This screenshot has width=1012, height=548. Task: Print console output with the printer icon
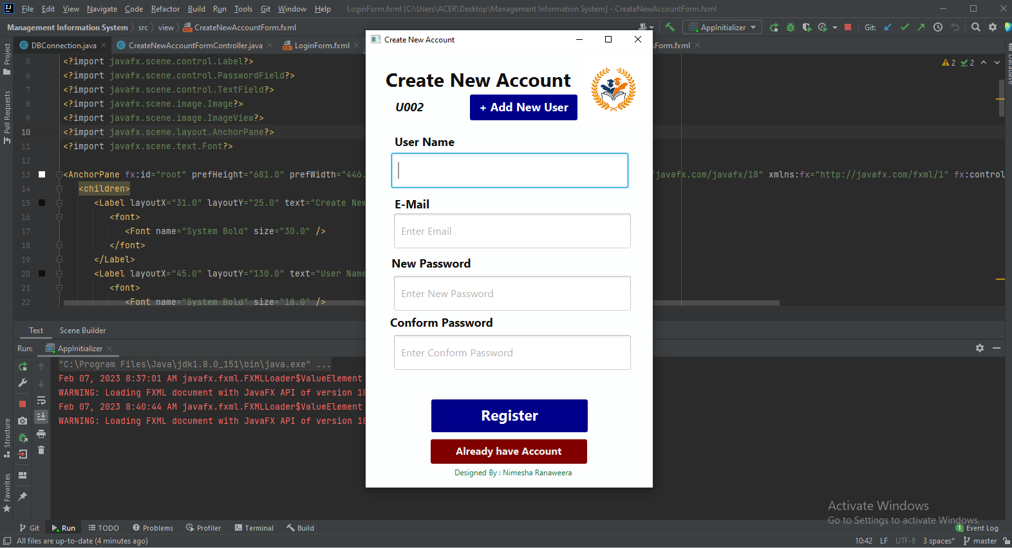pyautogui.click(x=41, y=434)
